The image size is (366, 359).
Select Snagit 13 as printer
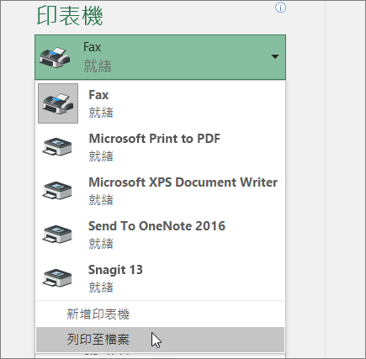pyautogui.click(x=115, y=270)
